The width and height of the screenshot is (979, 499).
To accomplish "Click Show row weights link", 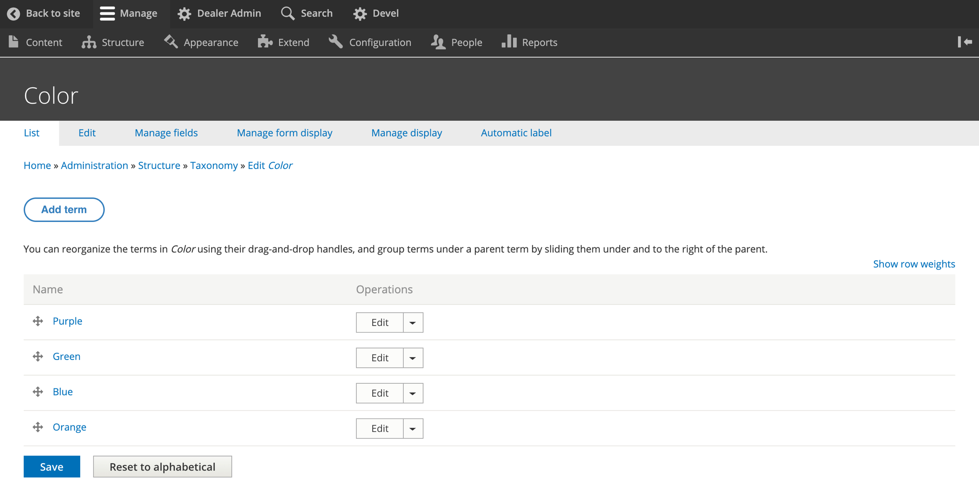I will coord(914,264).
